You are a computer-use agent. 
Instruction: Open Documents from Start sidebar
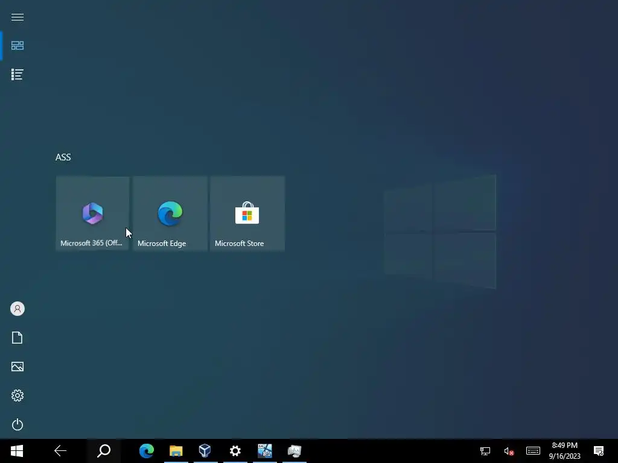click(x=18, y=338)
